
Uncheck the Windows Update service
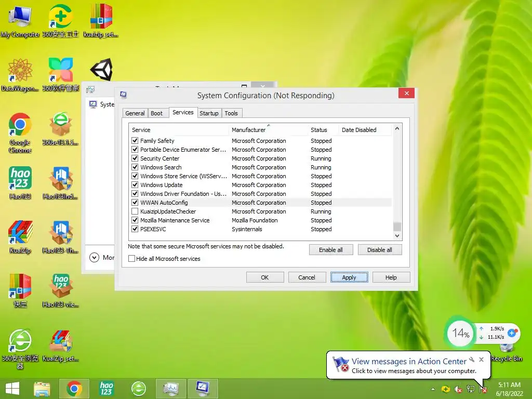coord(135,184)
